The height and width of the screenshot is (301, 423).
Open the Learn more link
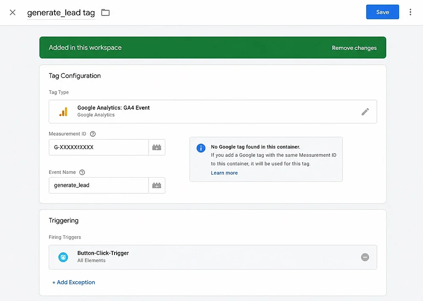pyautogui.click(x=224, y=173)
